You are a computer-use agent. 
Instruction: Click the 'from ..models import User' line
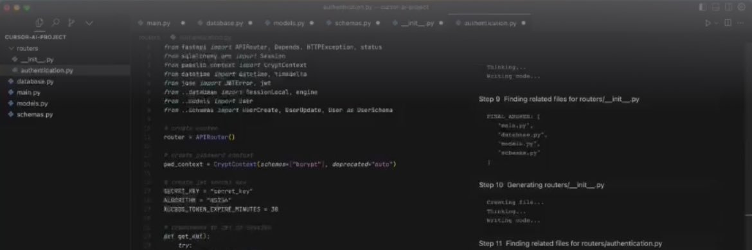pyautogui.click(x=208, y=102)
